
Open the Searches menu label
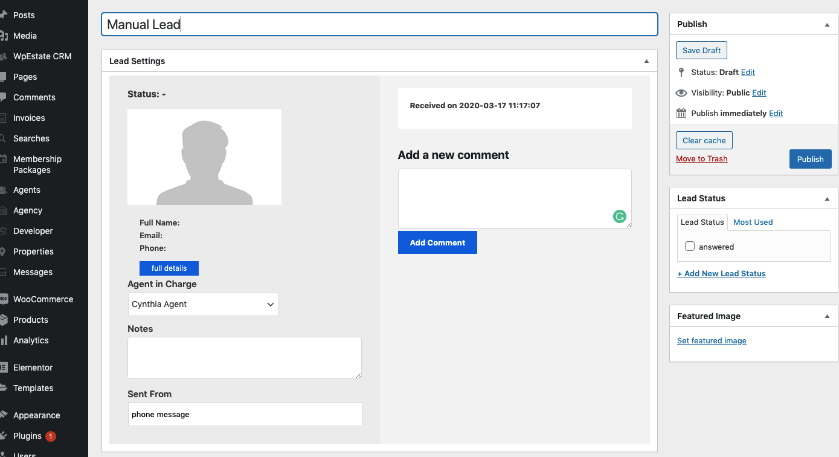pos(31,138)
